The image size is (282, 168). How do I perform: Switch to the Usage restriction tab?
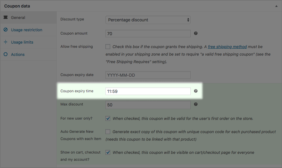[x=27, y=30]
